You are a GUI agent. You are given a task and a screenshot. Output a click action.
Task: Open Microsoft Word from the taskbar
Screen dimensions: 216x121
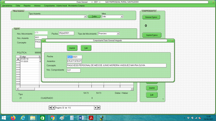(x=81, y=118)
